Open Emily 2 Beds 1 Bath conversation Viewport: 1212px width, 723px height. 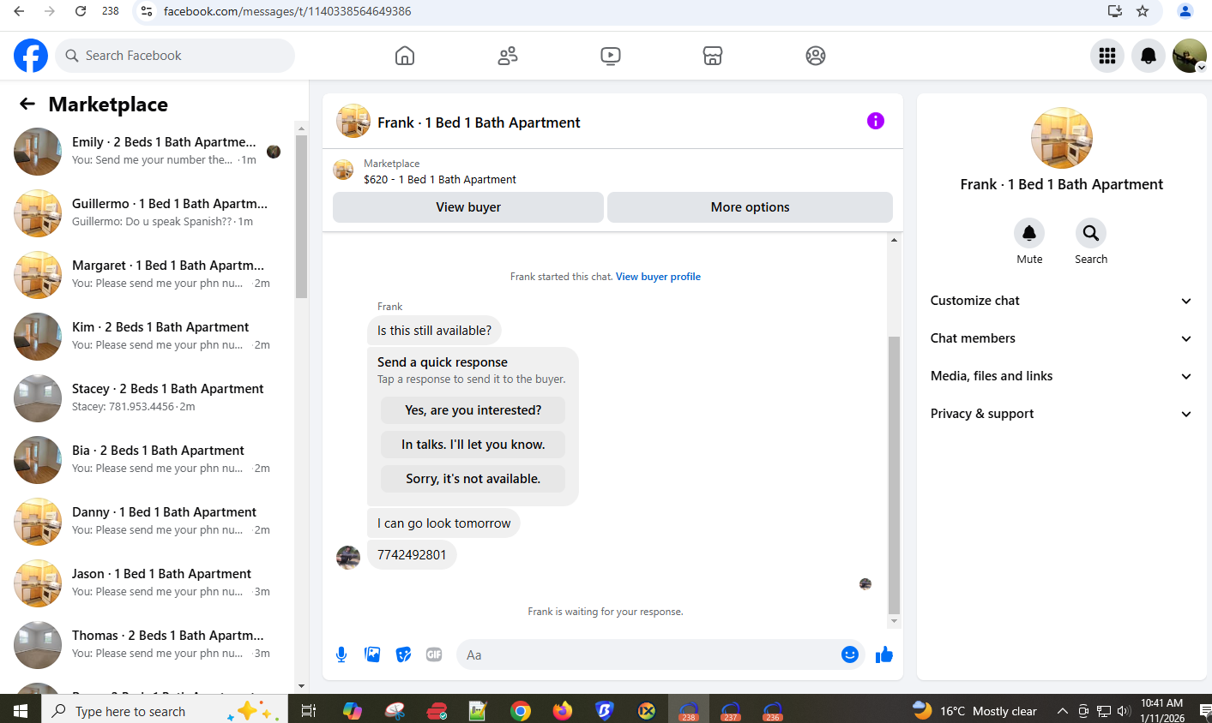click(149, 152)
